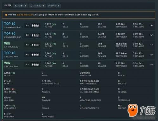Screen dimensions: 158x121
Task: Click the 467 damage value
Action: 100,54
